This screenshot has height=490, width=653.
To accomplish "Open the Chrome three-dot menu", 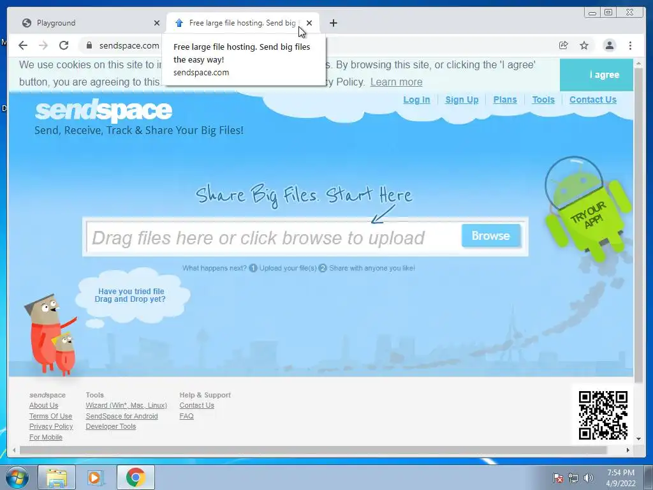I will tap(630, 45).
